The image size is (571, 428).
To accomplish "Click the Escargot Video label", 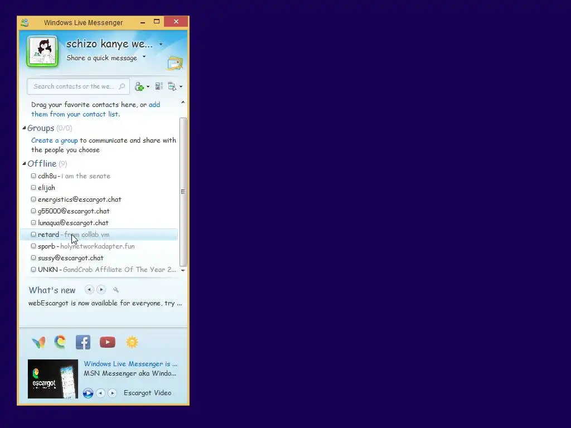I will click(147, 393).
